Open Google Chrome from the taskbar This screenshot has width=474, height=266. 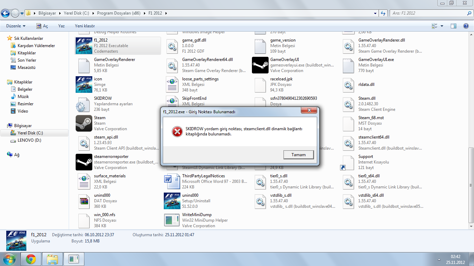[31, 259]
